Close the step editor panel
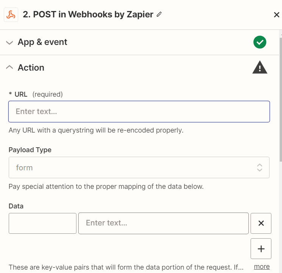The image size is (282, 273). pos(276,15)
